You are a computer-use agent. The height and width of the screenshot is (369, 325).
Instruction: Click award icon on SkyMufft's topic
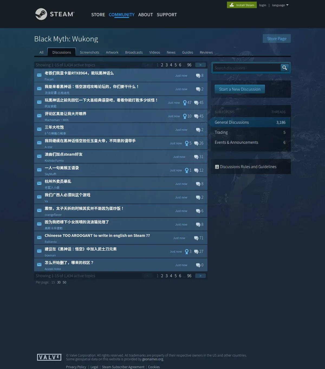[x=187, y=170]
